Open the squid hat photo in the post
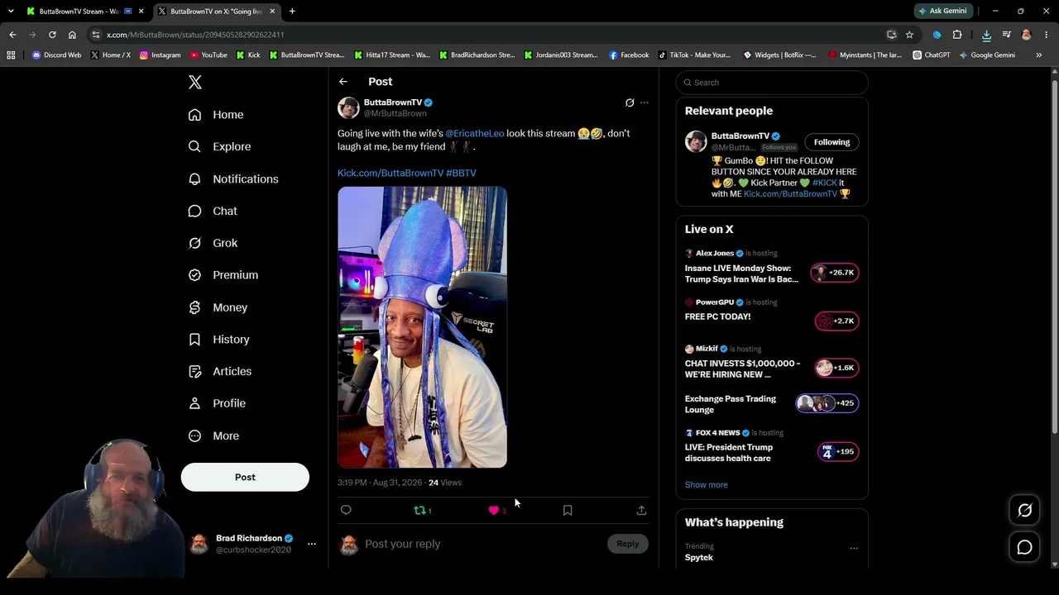This screenshot has width=1059, height=595. pos(422,327)
